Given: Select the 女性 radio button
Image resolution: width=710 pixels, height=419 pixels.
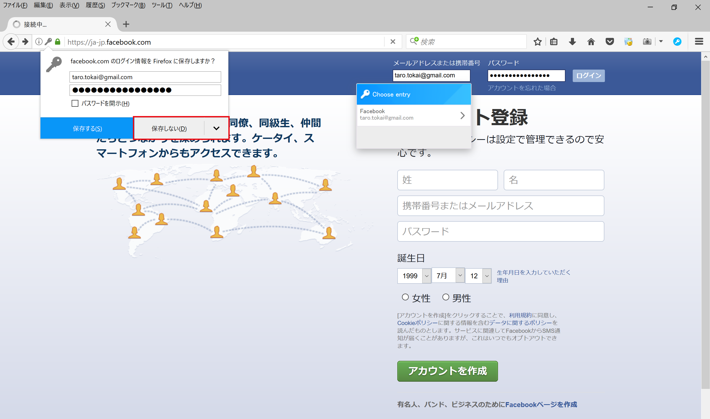Looking at the screenshot, I should pos(405,297).
